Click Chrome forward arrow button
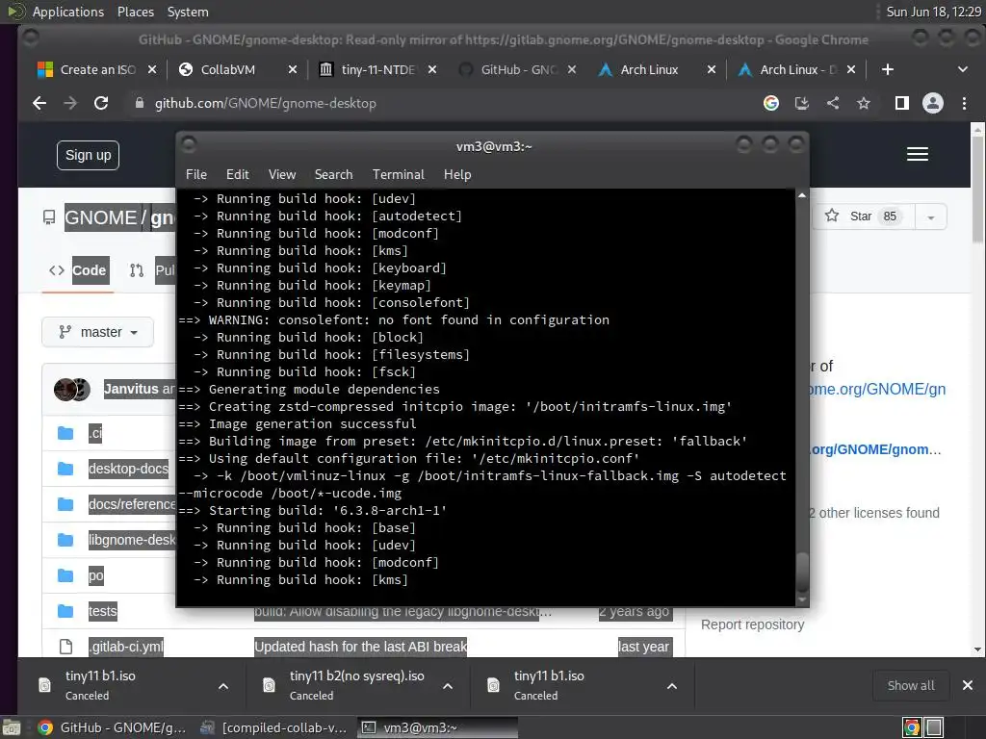Viewport: 986px width, 739px height. (70, 103)
